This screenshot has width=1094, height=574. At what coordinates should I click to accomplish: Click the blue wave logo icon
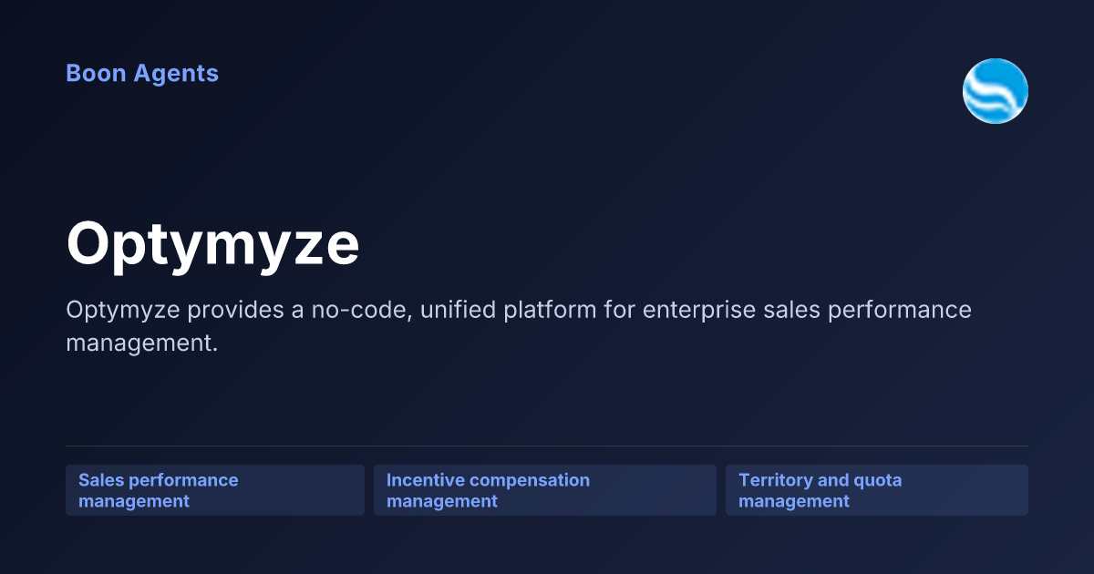996,91
